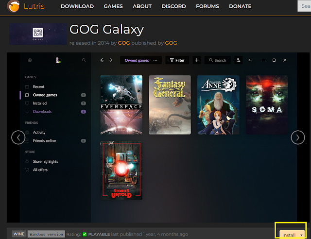Select the Owned games view tab

137,60
